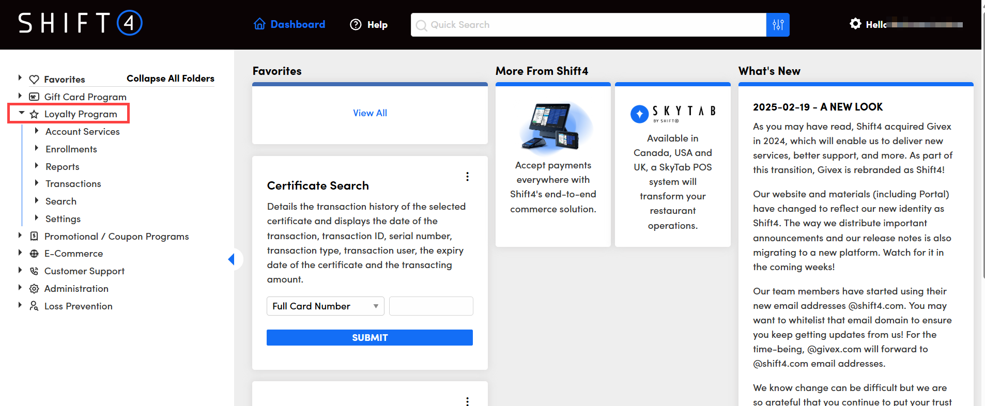Click the View All link in Favorites
This screenshot has width=985, height=406.
pos(370,113)
